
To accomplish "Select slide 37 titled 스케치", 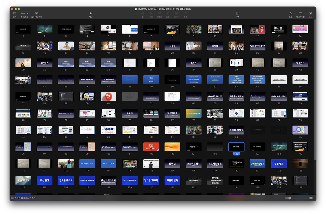I will pos(194,63).
